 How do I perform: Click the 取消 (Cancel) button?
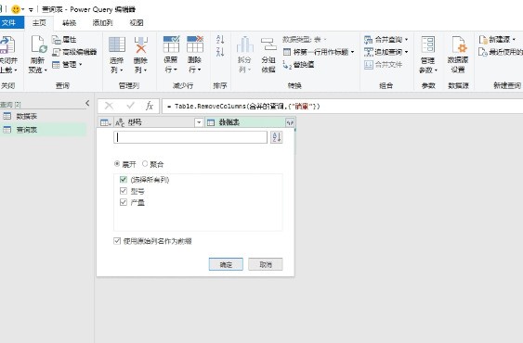[x=266, y=264]
